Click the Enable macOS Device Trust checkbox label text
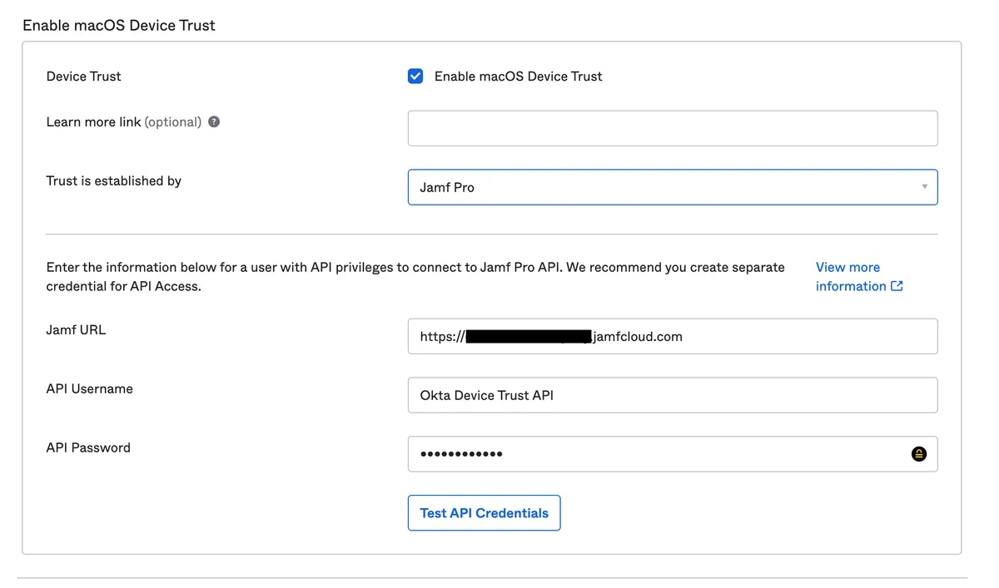Viewport: 999px width, 588px height. (518, 77)
